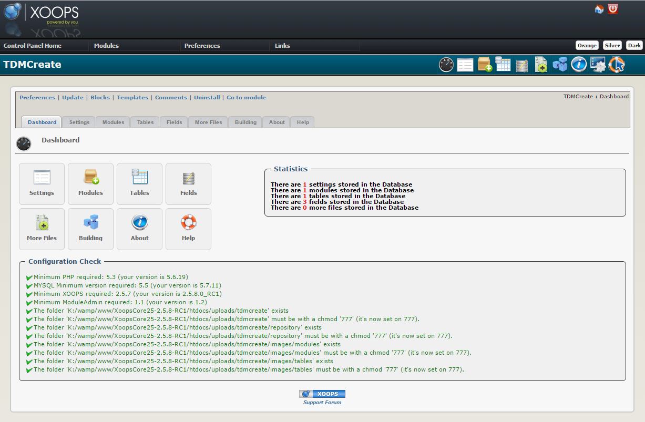The width and height of the screenshot is (645, 422).
Task: Open the lifebuoy Help icon in top toolbar
Action: pyautogui.click(x=617, y=65)
